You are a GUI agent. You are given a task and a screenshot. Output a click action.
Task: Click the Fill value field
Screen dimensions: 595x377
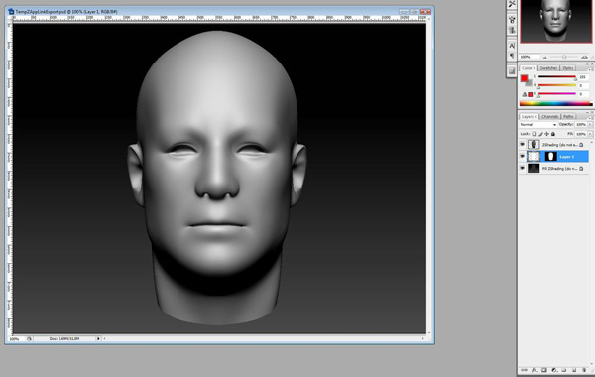(581, 134)
